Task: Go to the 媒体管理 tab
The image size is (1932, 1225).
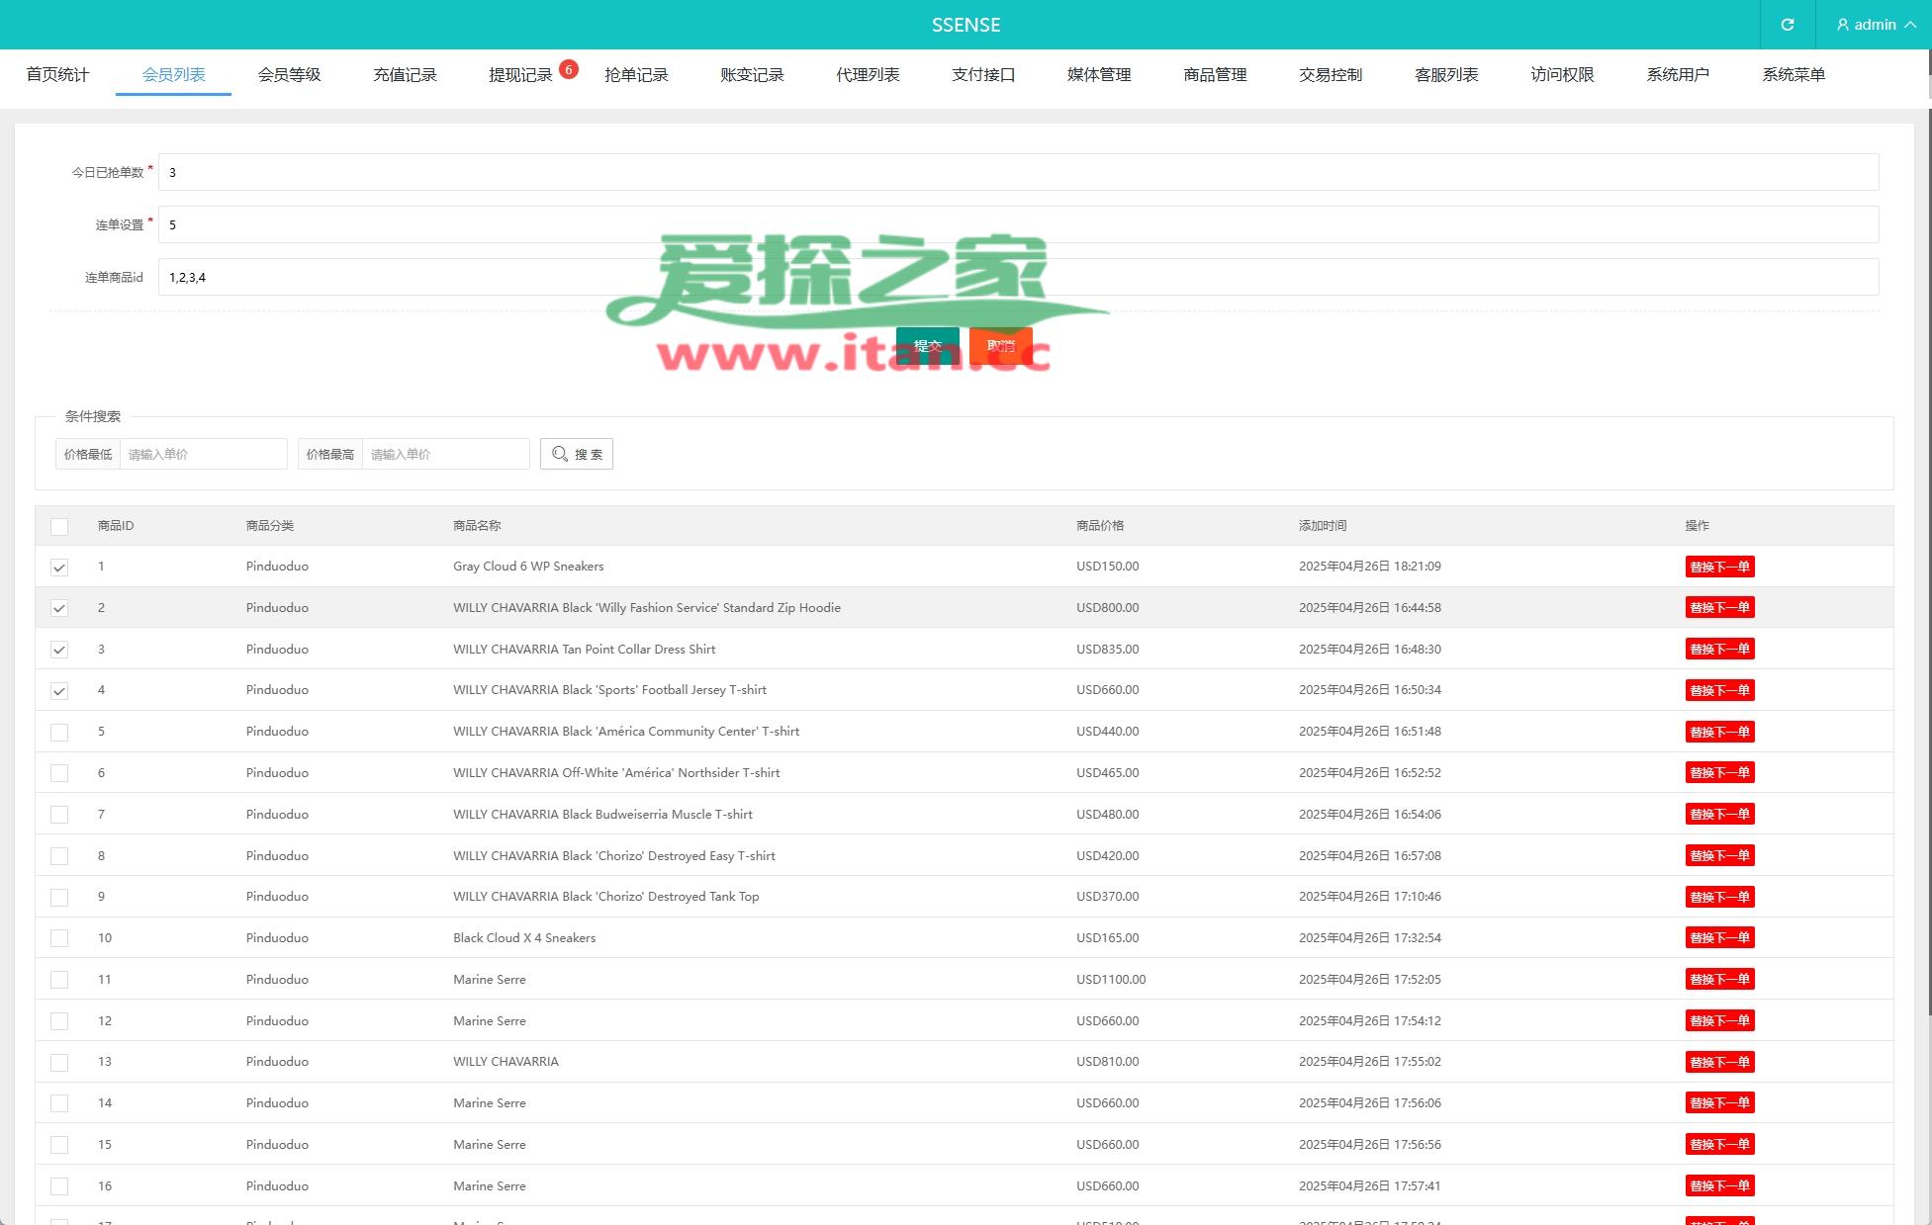Action: pos(1099,75)
